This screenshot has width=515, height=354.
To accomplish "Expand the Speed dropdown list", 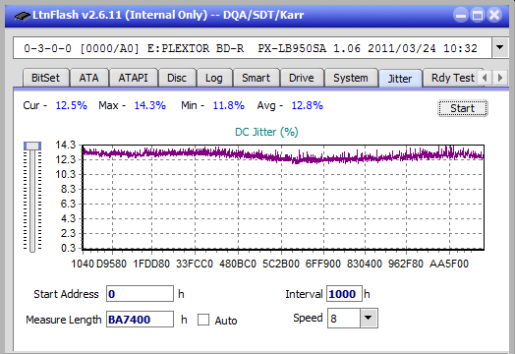I will pos(369,318).
